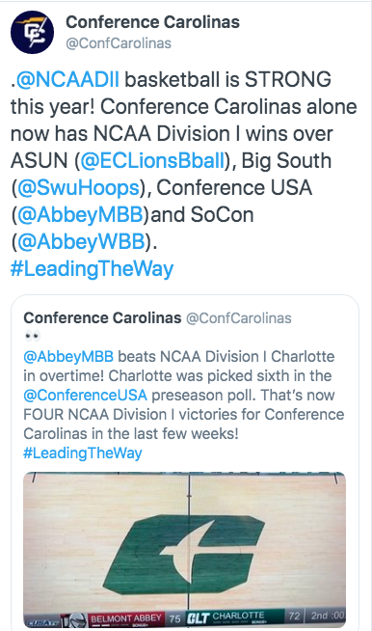This screenshot has width=372, height=631.
Task: Click the Belmont Abbey scoreboard label
Action: tap(126, 617)
